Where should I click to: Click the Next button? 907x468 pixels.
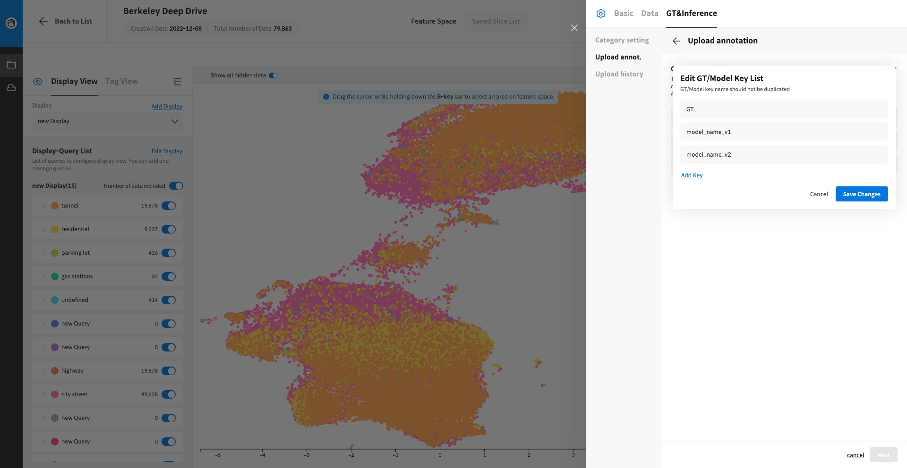[x=883, y=455]
